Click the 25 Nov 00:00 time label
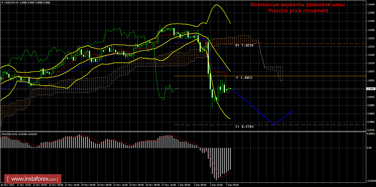 (136, 185)
